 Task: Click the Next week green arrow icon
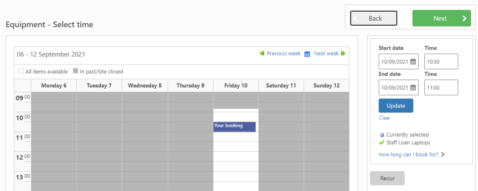(x=344, y=54)
